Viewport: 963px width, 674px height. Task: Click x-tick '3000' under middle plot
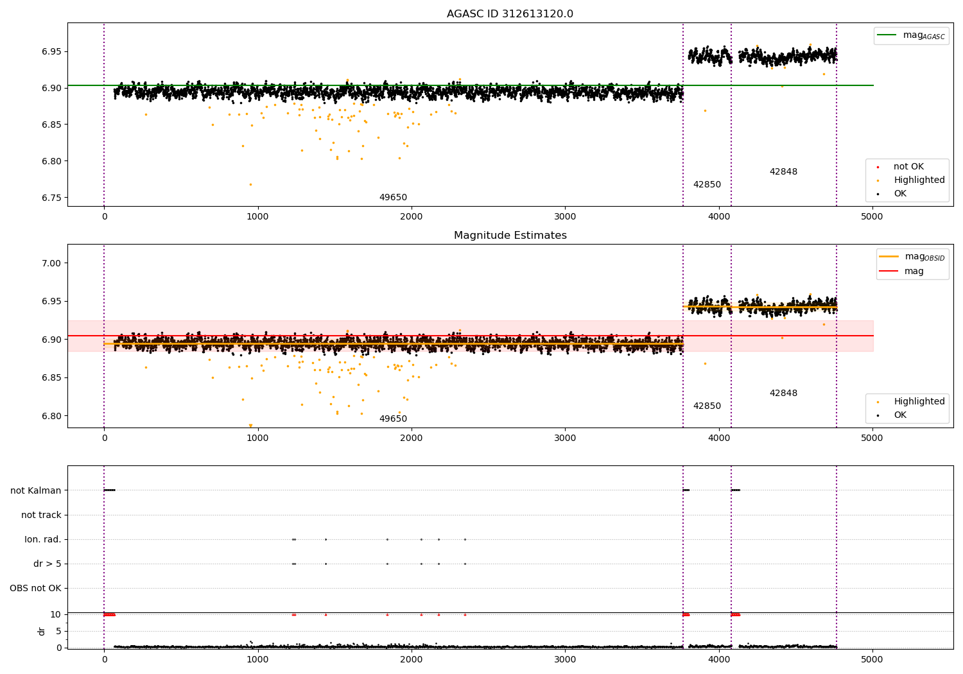click(x=565, y=438)
